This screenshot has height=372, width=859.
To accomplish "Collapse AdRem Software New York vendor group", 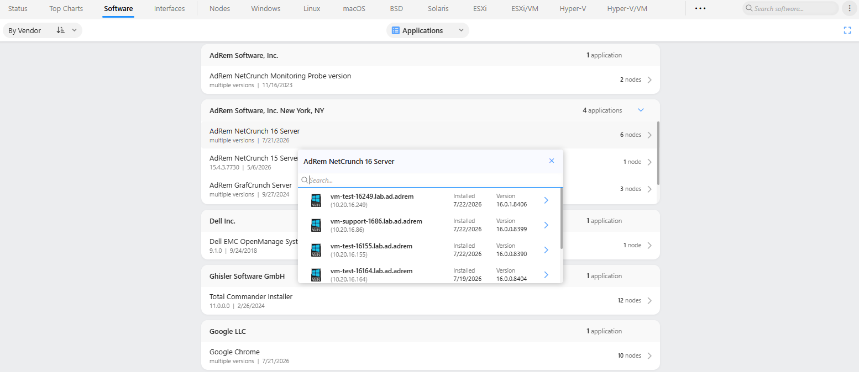I will (641, 110).
